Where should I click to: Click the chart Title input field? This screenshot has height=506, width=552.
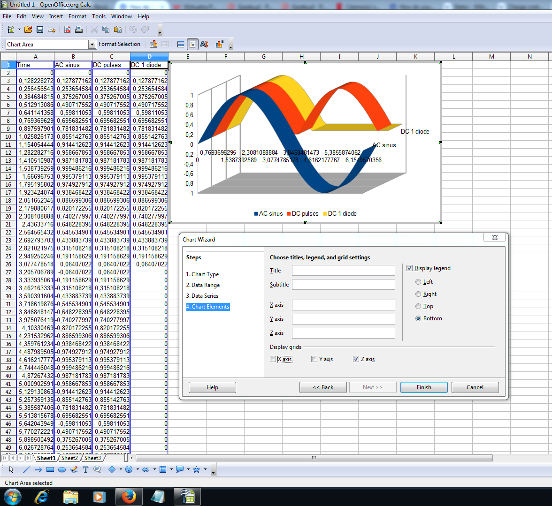343,271
